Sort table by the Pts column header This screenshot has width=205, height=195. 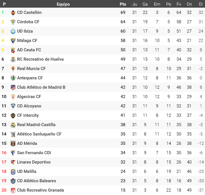(123, 4)
